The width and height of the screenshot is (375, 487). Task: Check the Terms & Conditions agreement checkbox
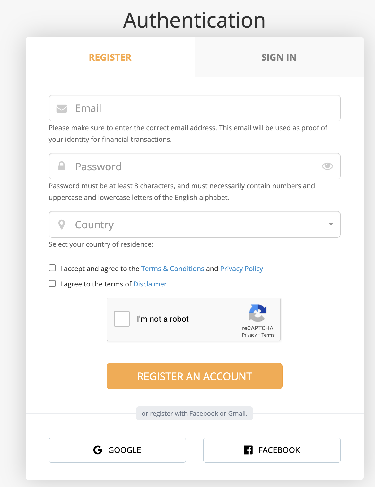click(52, 268)
